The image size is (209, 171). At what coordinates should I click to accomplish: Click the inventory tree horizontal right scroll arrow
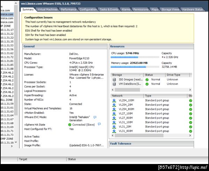[x=12, y=146]
